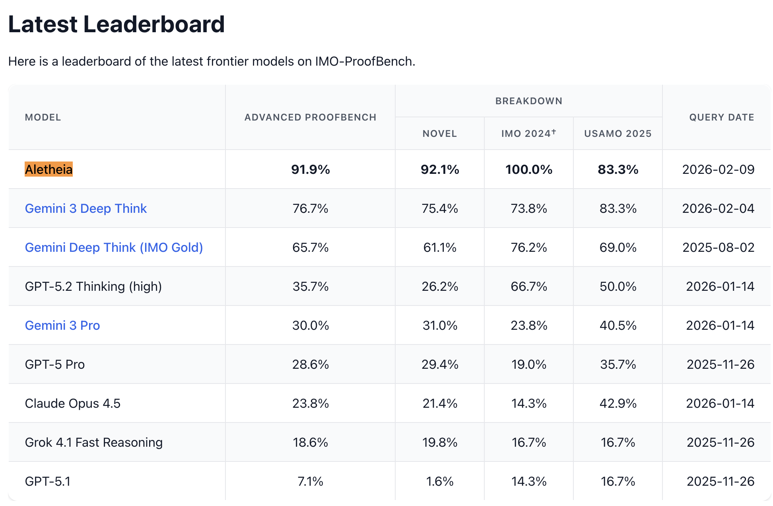Click Aletheia's 100.0% IMO 2024 score
The height and width of the screenshot is (506, 773).
click(528, 169)
